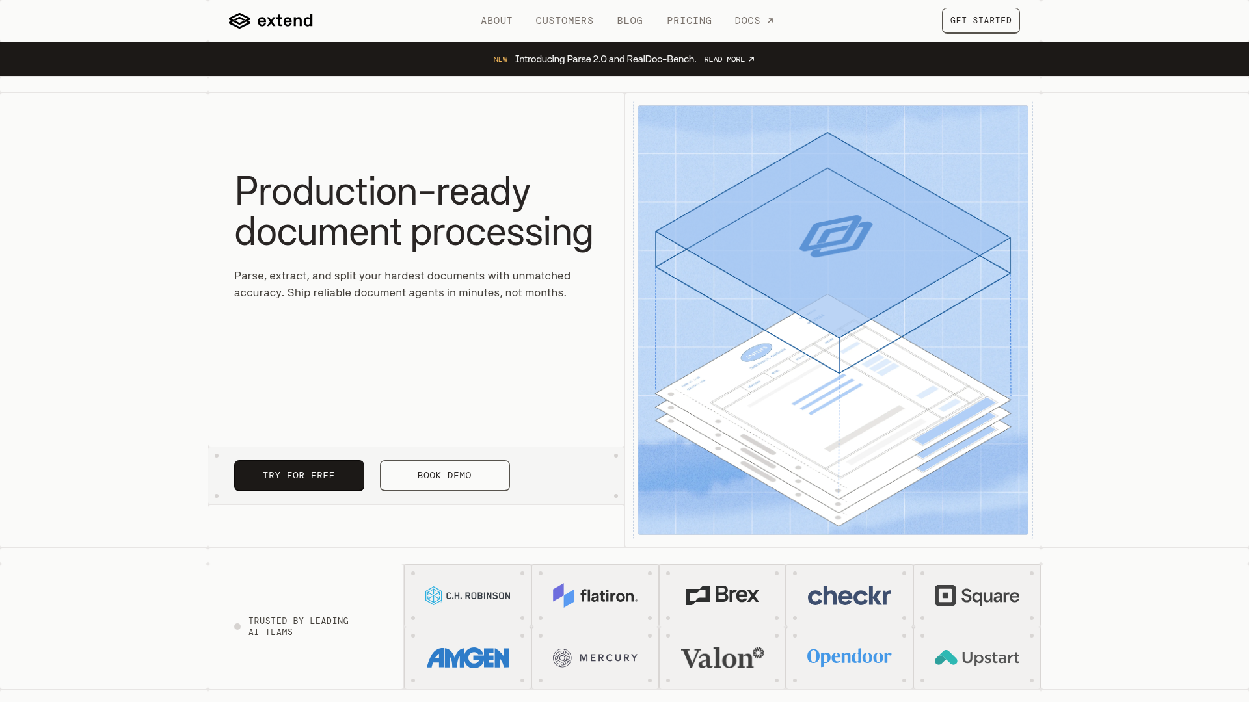
Task: Click the Square logo
Action: (977, 595)
